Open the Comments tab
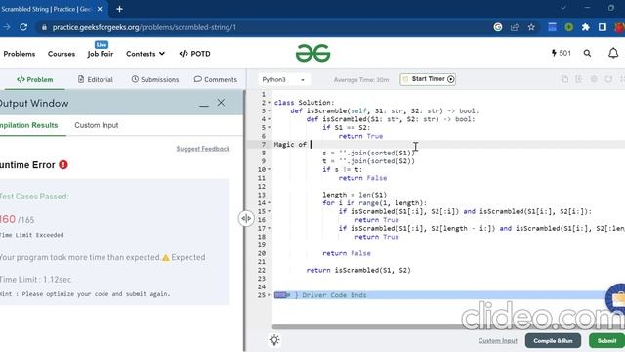 tap(216, 79)
